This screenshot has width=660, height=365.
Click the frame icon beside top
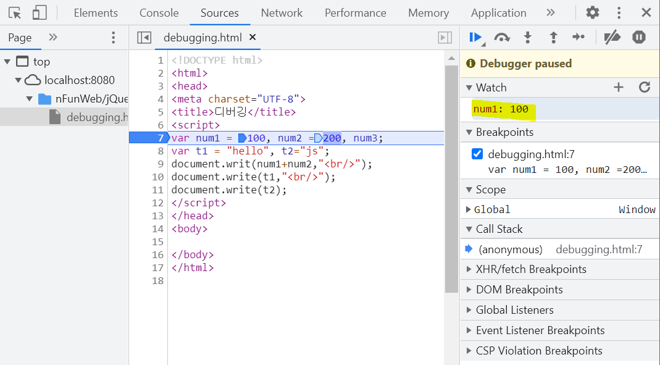click(x=23, y=62)
